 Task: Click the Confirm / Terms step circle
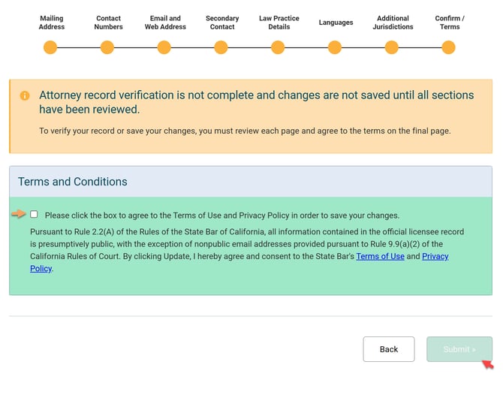pos(448,48)
